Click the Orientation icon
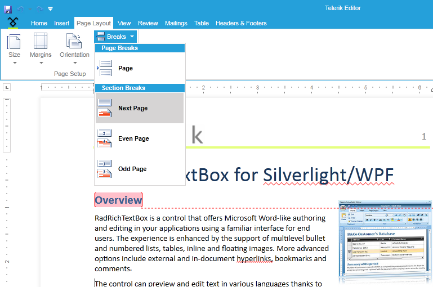This screenshot has height=287, width=433. click(x=74, y=41)
